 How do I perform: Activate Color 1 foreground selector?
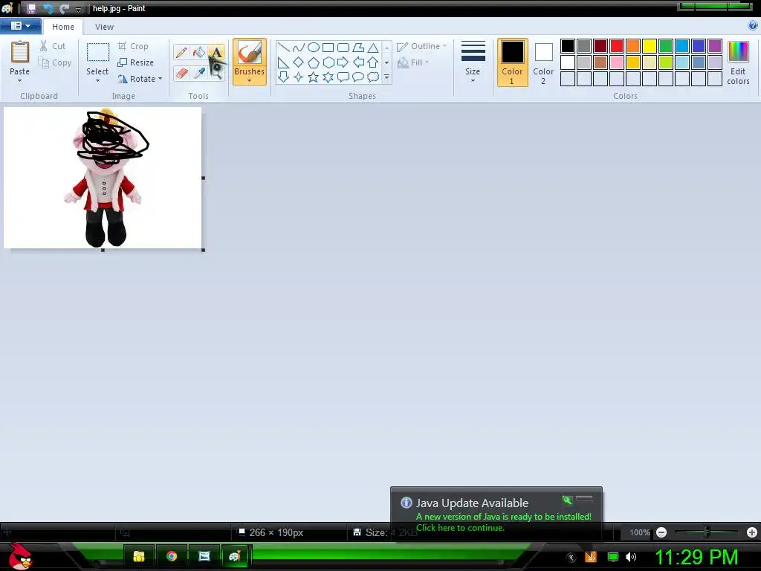coord(513,62)
